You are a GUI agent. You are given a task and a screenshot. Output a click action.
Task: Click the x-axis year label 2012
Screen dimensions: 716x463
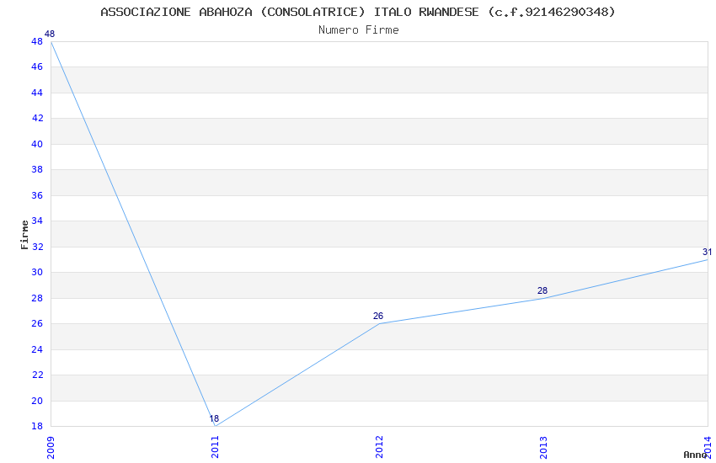[379, 448]
